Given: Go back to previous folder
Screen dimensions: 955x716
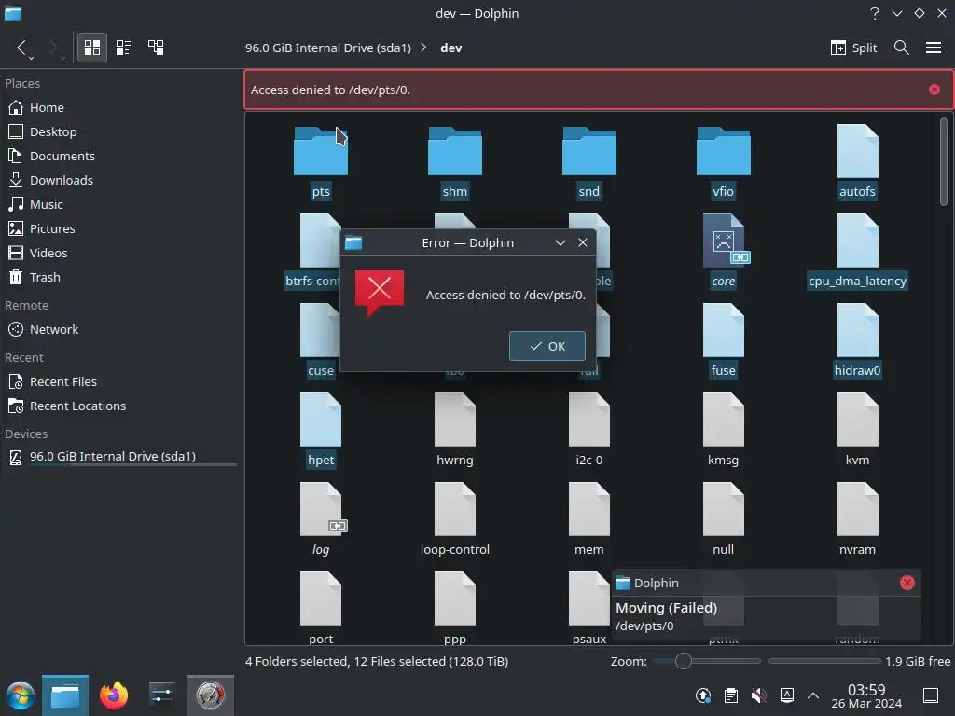Looking at the screenshot, I should click(x=22, y=48).
